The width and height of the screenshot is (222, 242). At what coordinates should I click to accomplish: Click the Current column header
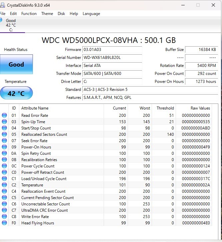(116, 108)
